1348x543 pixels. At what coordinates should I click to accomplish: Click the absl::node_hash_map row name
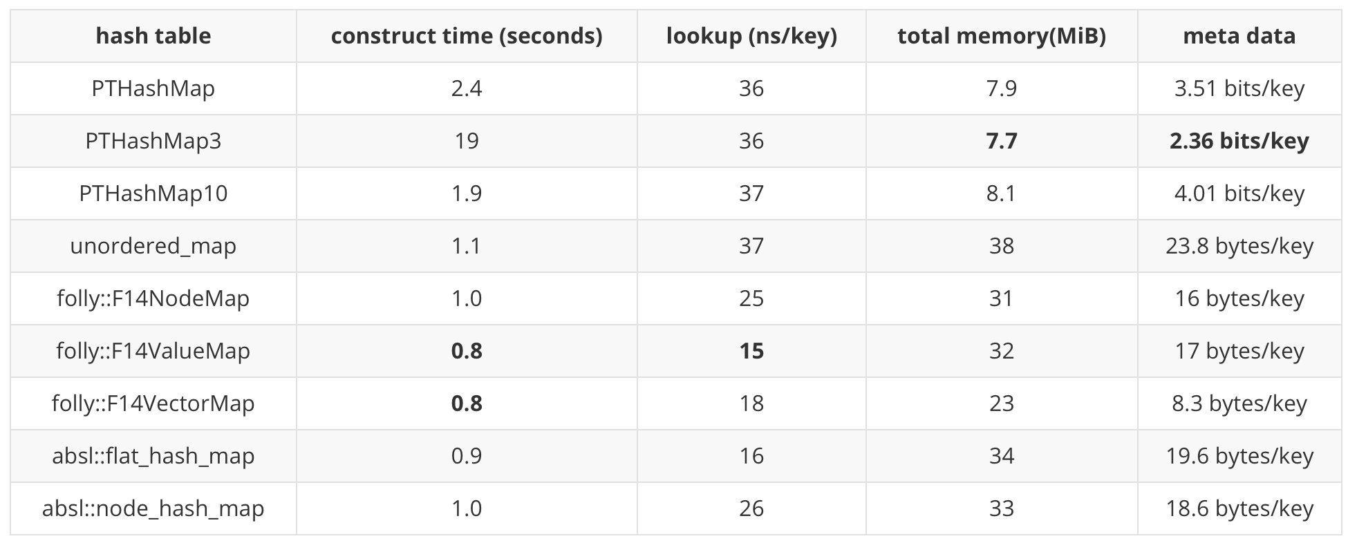pyautogui.click(x=153, y=508)
